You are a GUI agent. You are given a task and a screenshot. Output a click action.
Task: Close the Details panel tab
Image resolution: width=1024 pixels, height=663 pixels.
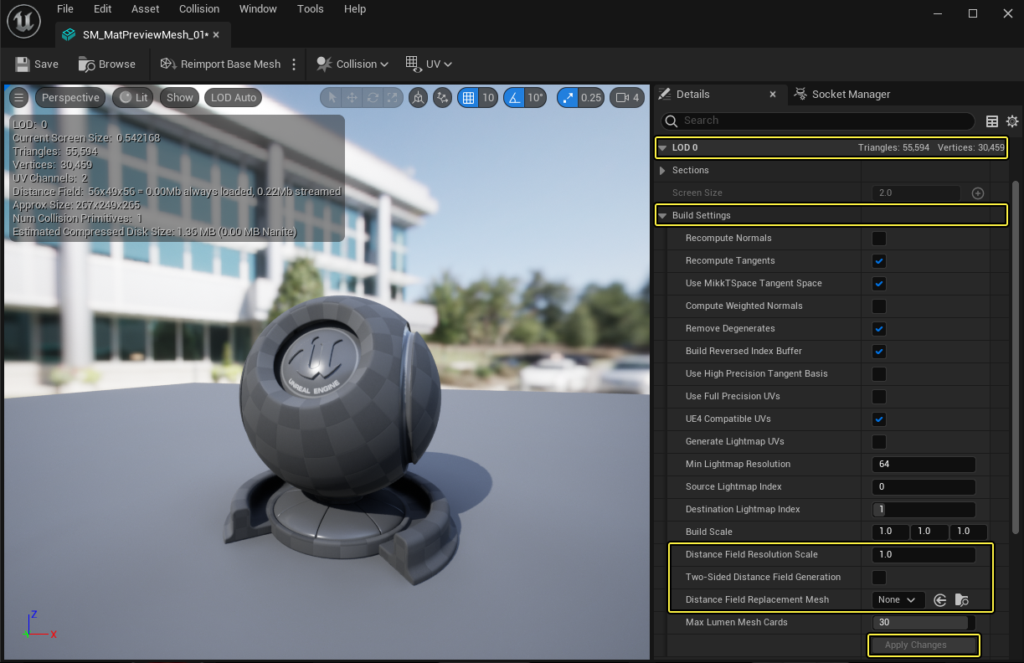[773, 95]
